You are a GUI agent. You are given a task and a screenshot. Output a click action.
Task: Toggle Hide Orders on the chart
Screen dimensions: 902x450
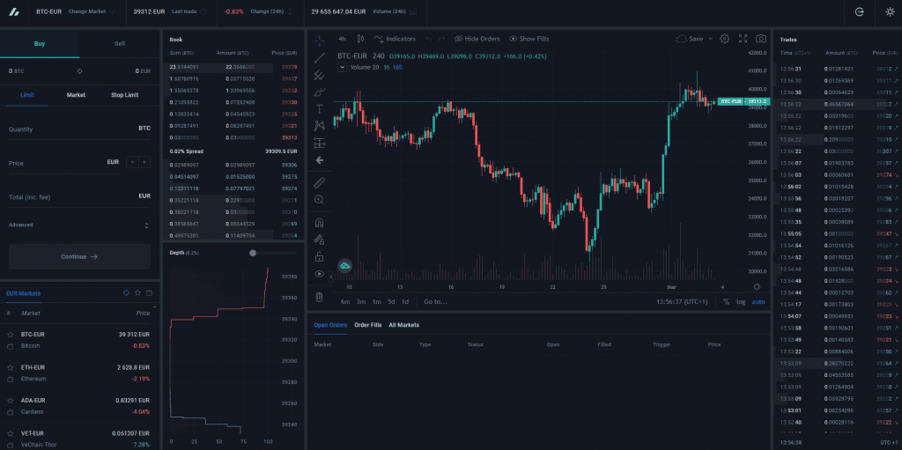tap(477, 39)
